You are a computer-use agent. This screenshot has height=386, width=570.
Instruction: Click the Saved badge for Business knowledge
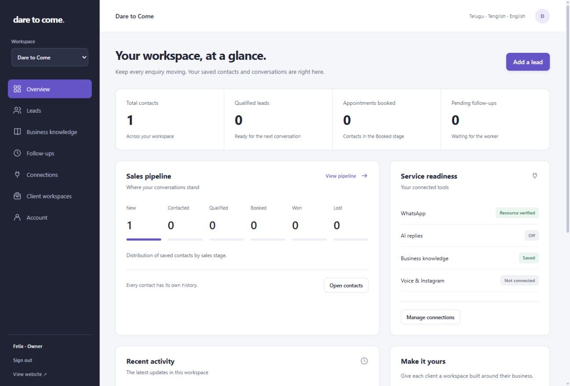(529, 258)
